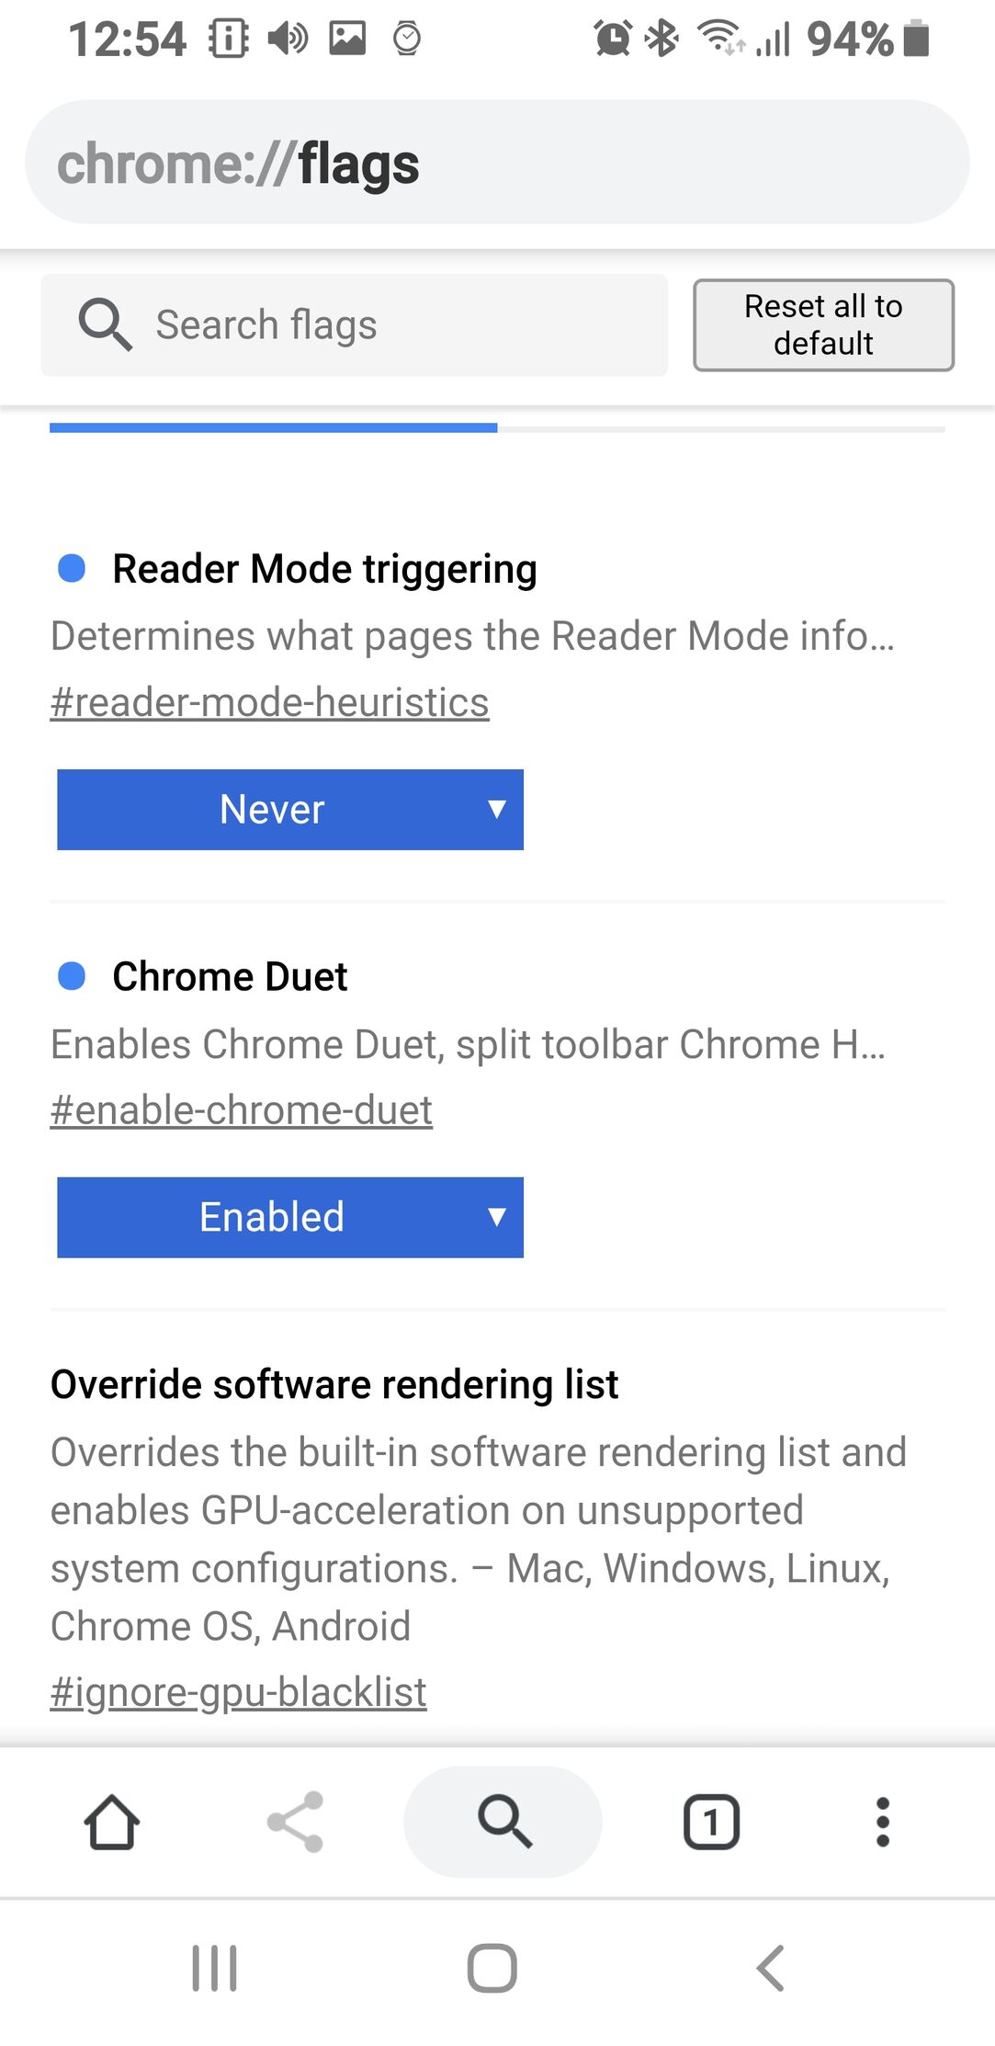Image resolution: width=995 pixels, height=2046 pixels.
Task: Click Reset all to default button
Action: pos(823,324)
